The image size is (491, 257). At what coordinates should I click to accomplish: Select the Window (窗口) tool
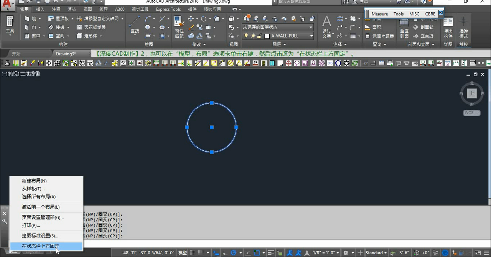point(33,36)
